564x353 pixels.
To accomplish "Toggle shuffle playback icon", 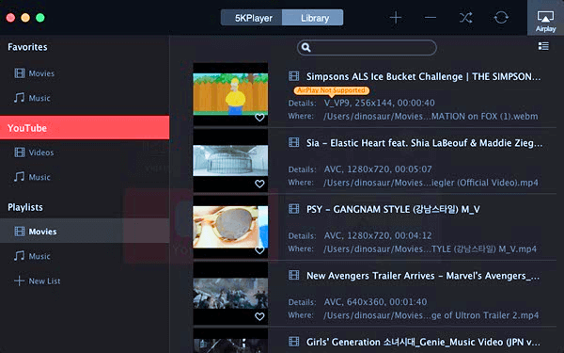I will tap(466, 17).
